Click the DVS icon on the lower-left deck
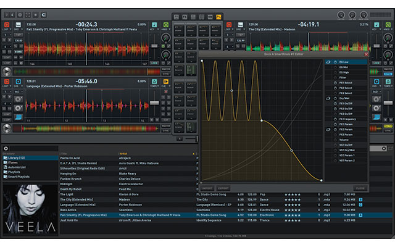 click(x=17, y=82)
